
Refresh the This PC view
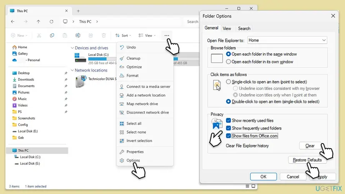pos(51,22)
